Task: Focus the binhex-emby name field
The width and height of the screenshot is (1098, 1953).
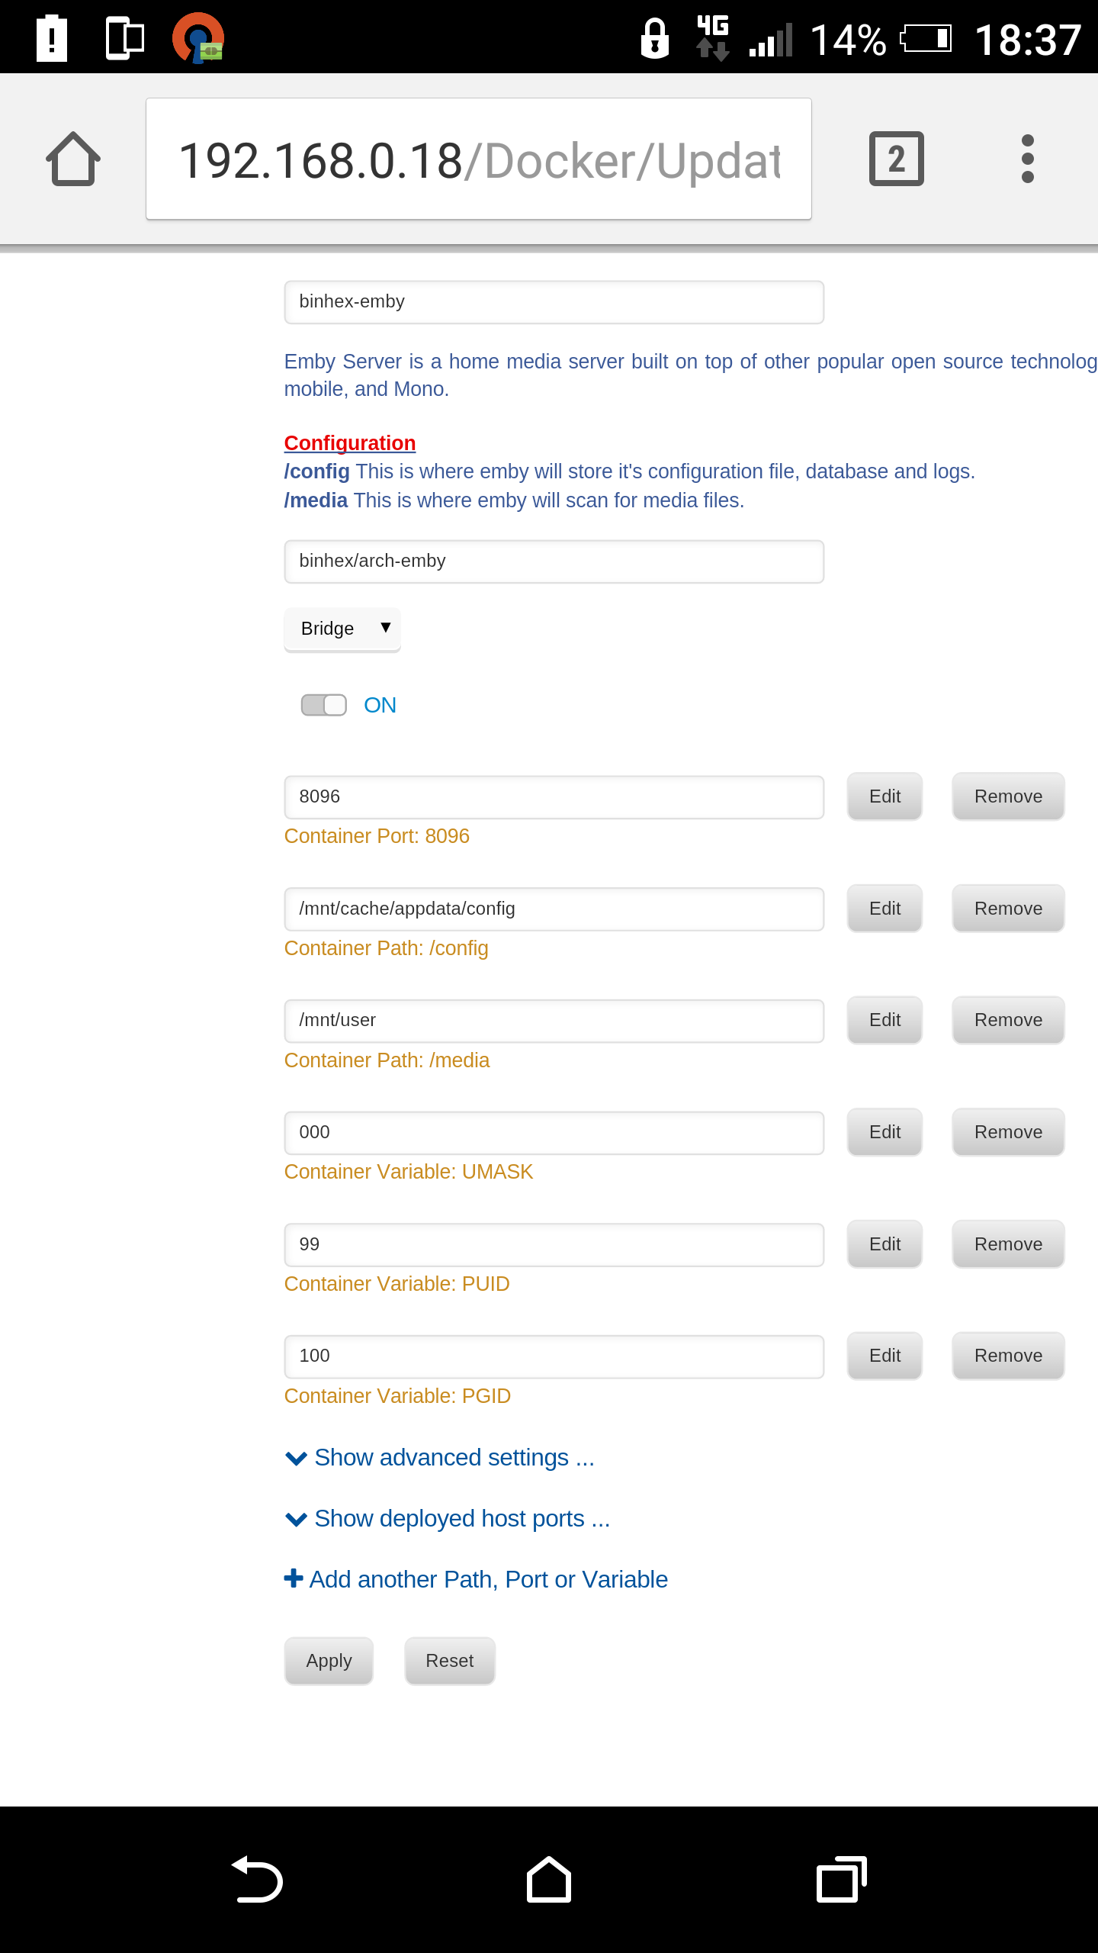Action: tap(554, 302)
